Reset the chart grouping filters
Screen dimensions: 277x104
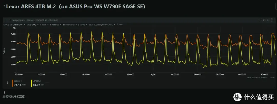[x=120, y=24]
